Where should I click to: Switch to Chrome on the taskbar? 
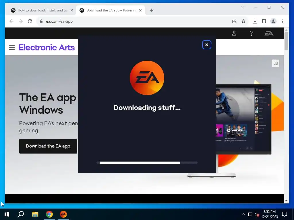(x=49, y=214)
